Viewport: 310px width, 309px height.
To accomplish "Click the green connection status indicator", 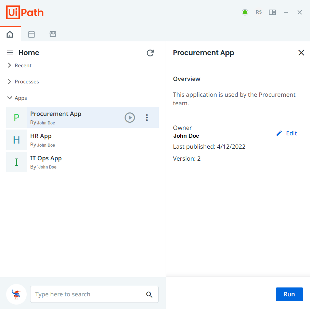I will [245, 12].
